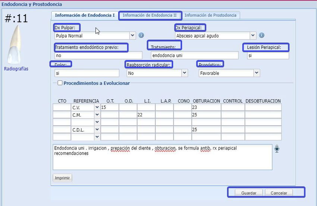The image size is (317, 206).
Task: Expand the C.V. referencia dropdown
Action: pos(97,107)
